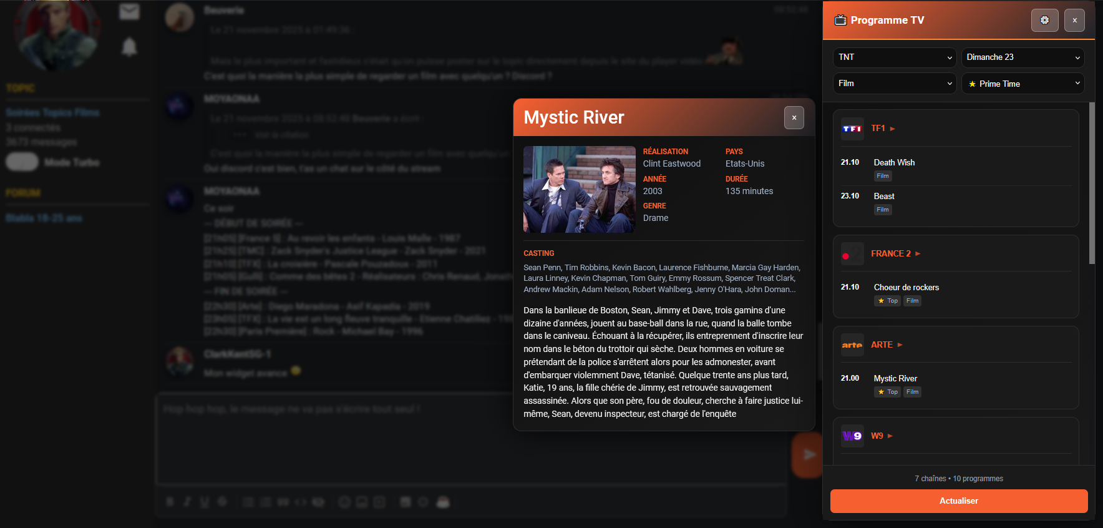This screenshot has height=528, width=1103.
Task: Click the TF1 channel logo
Action: [852, 129]
